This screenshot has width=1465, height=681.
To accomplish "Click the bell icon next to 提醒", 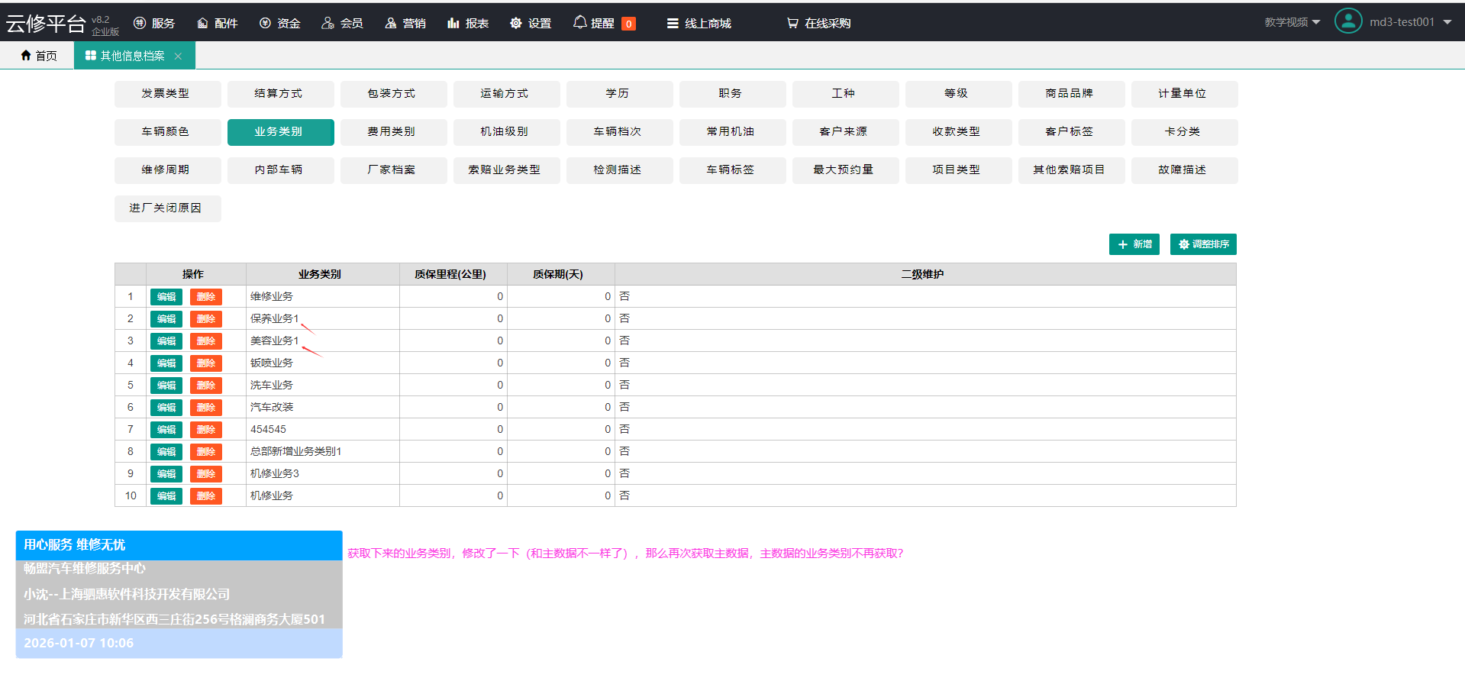I will (580, 23).
